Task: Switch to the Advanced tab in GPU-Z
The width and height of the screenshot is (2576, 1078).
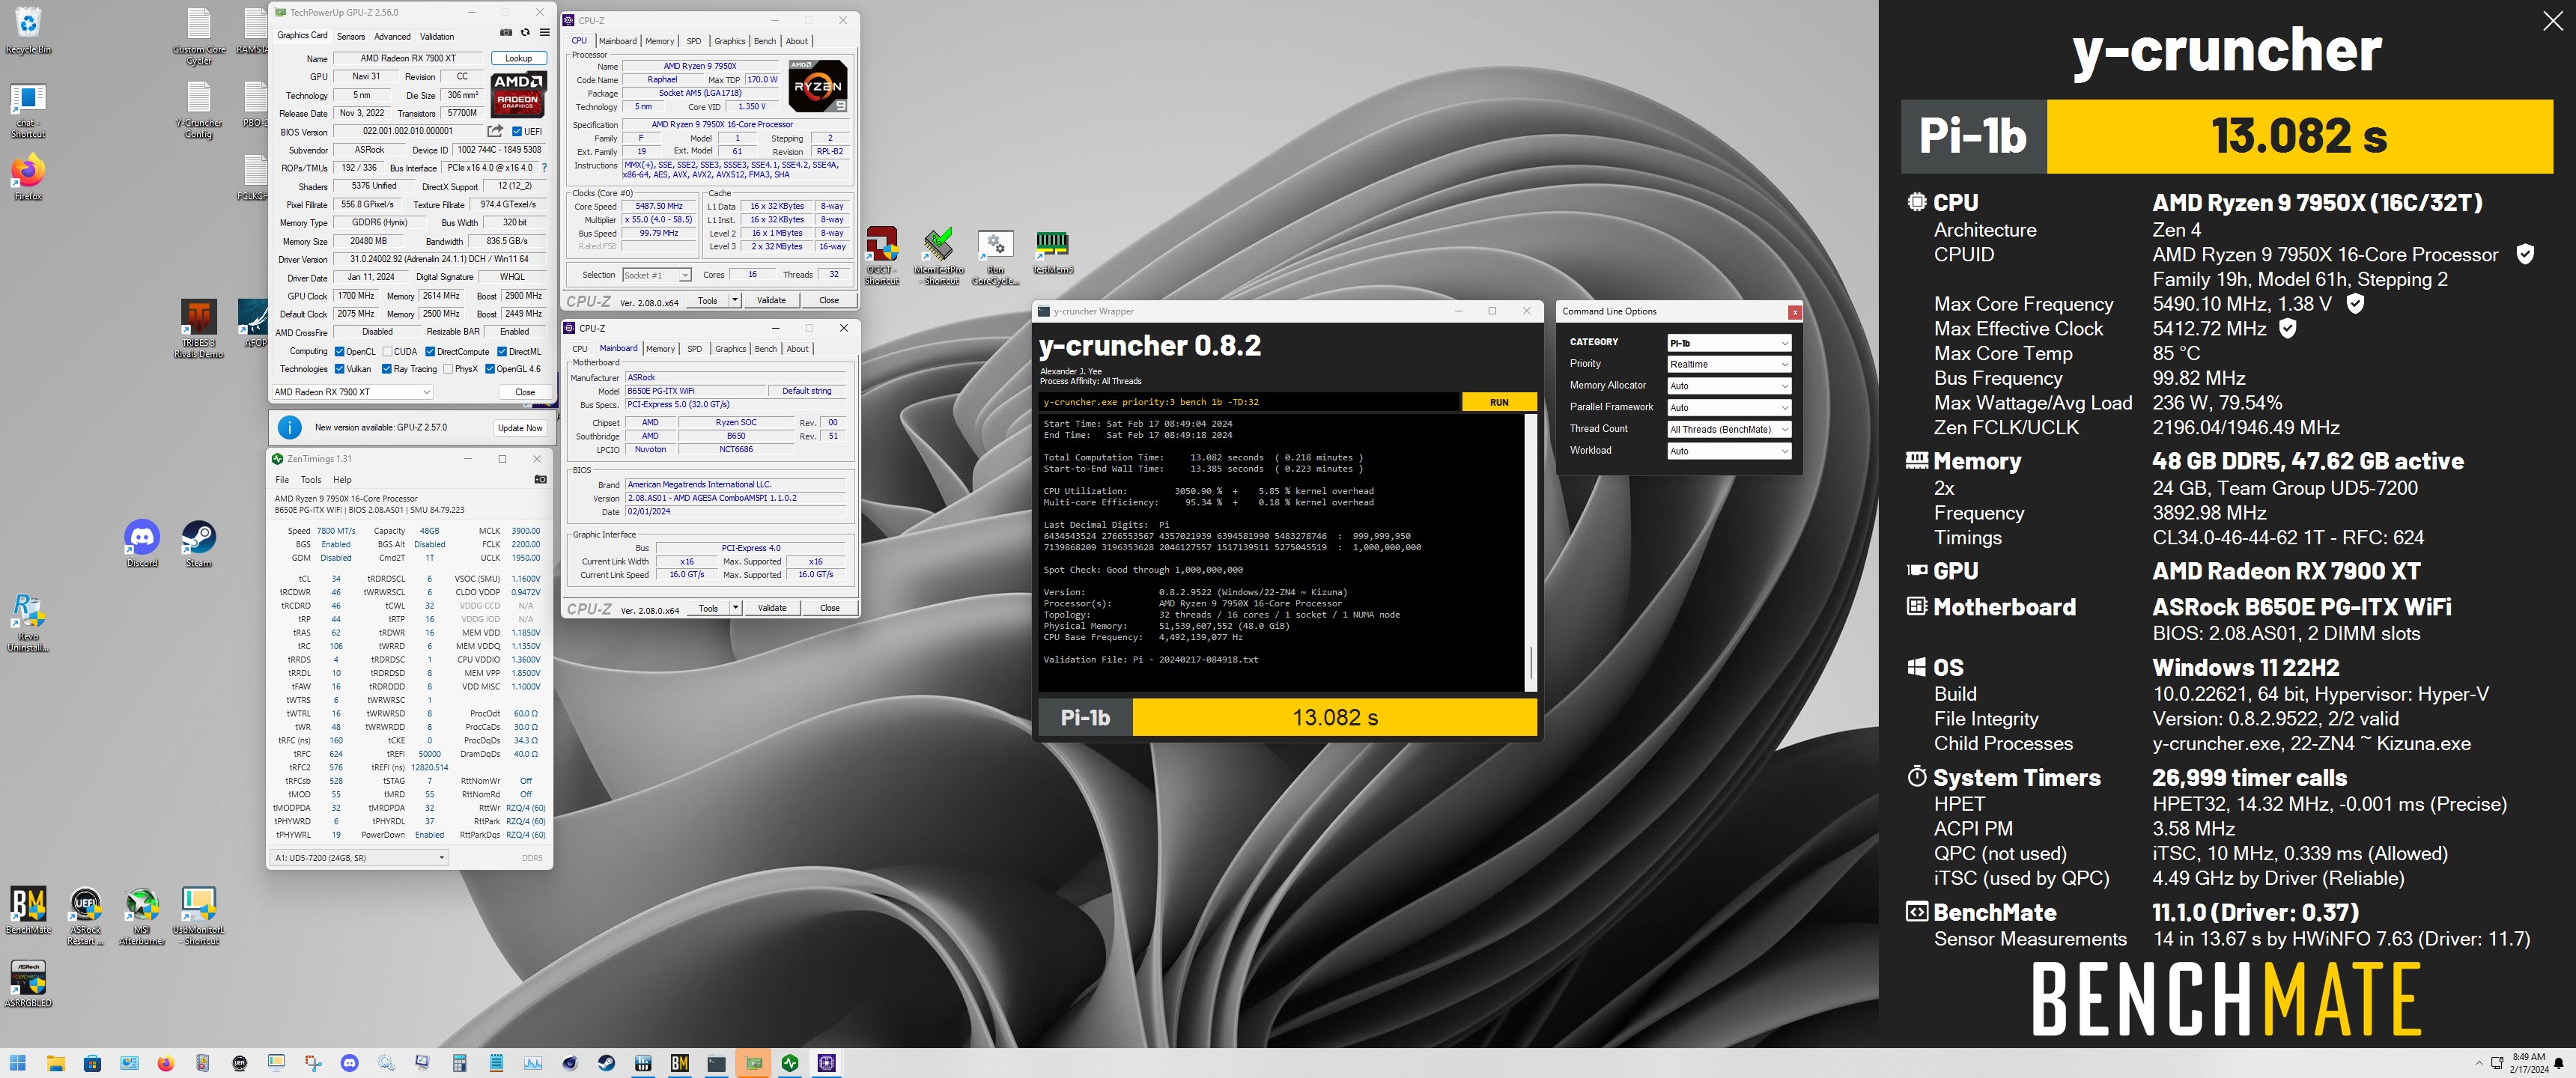Action: click(392, 36)
